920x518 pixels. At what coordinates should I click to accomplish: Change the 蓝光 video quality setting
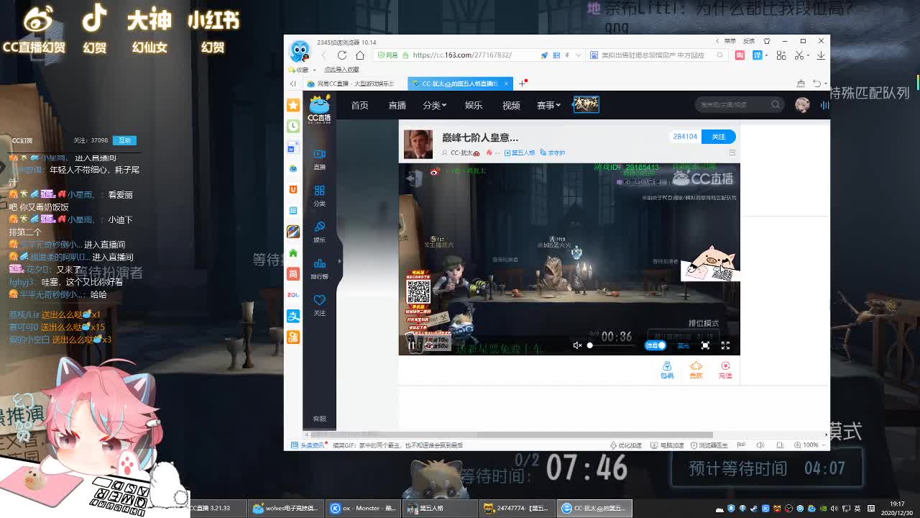click(684, 346)
